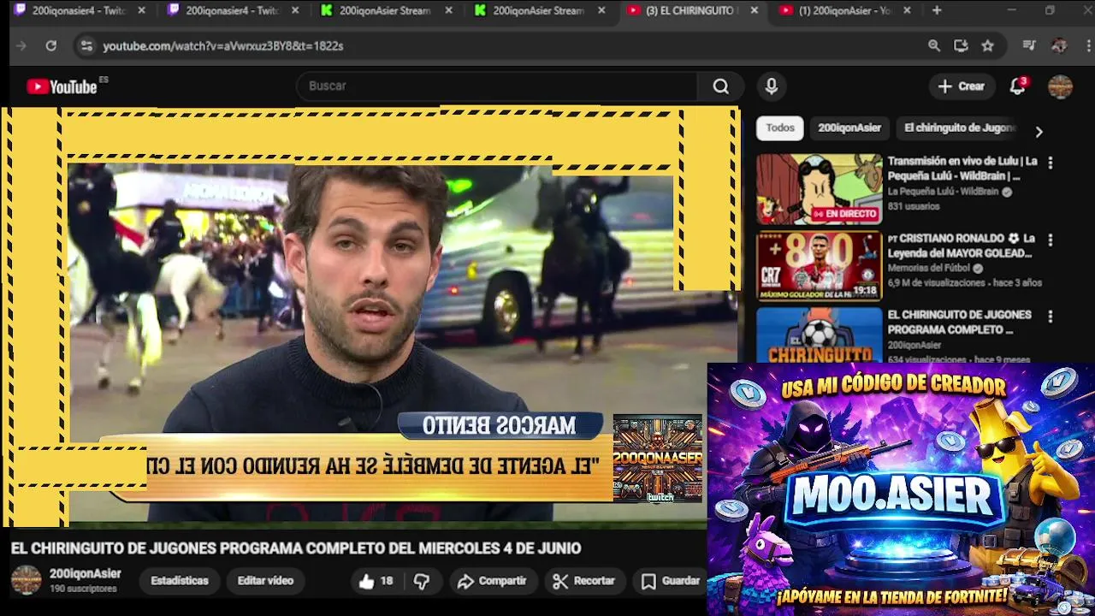Like the video with thumbs up
1095x616 pixels.
click(376, 581)
